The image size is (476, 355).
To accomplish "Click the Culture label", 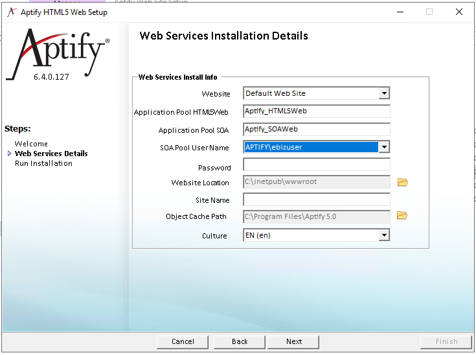I will (214, 236).
